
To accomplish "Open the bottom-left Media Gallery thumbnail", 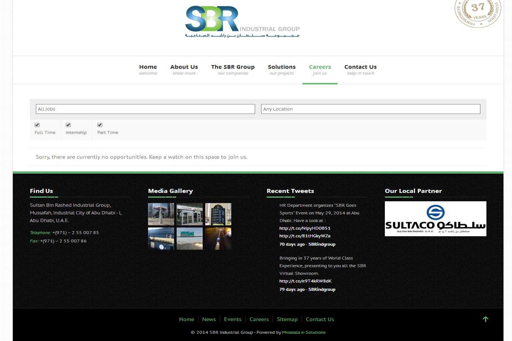I will [x=161, y=238].
